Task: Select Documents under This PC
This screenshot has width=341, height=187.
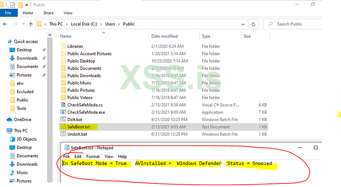Action: click(27, 156)
